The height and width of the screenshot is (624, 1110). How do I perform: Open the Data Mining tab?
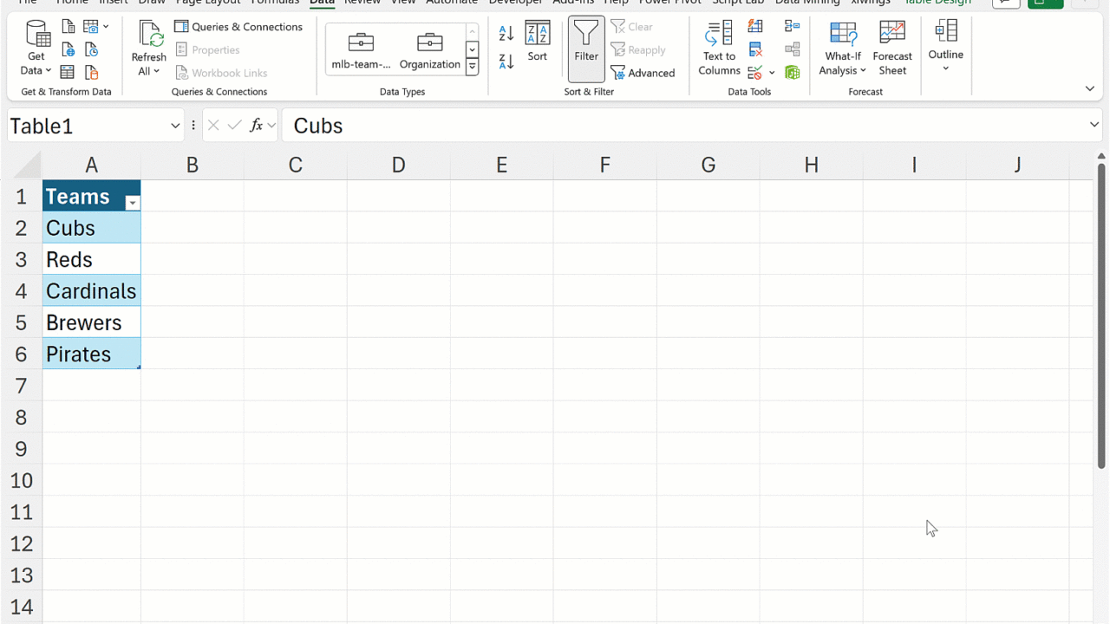coord(807,3)
